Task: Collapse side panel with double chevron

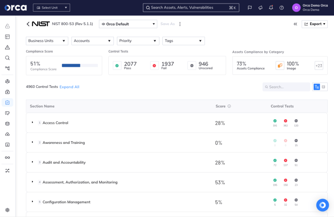Action: coord(295,24)
